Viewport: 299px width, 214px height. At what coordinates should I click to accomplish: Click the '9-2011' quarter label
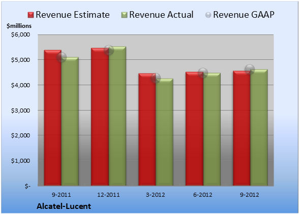[x=62, y=195]
